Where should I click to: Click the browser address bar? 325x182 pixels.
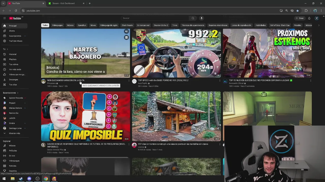pos(150,11)
